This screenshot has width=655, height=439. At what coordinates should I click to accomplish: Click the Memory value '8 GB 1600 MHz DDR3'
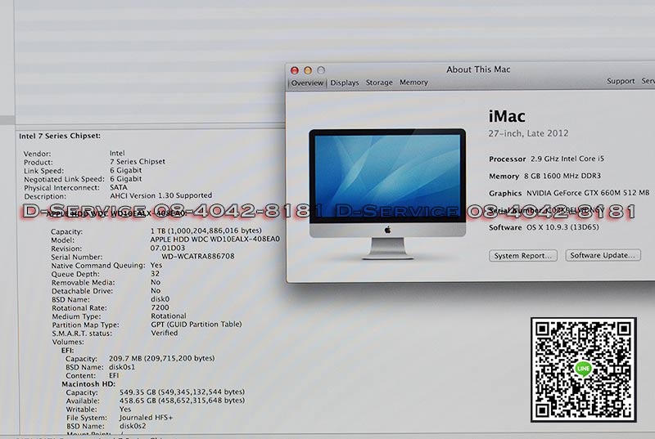[562, 176]
